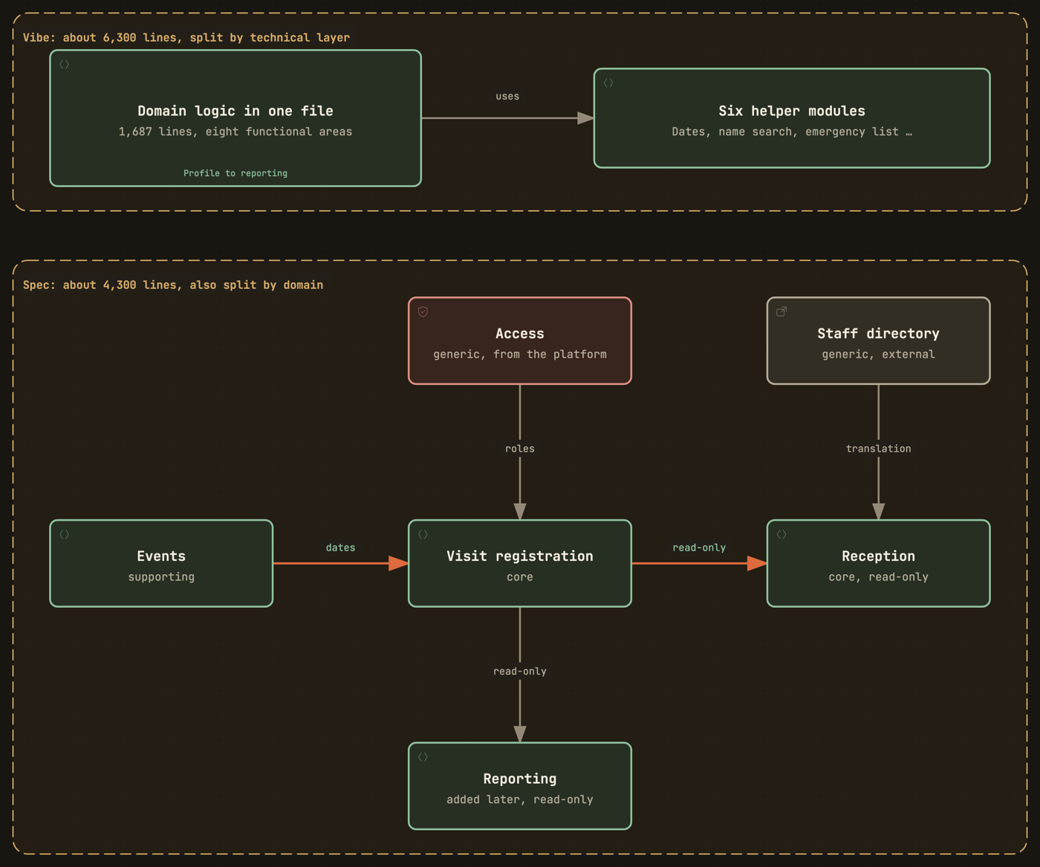Select the "Six helper modules" title
1040x867 pixels.
click(x=792, y=111)
